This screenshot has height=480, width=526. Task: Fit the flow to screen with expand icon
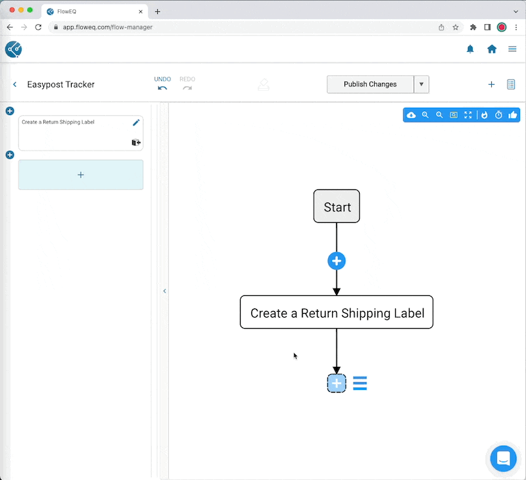(x=467, y=114)
